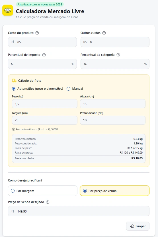Click the info icon beside Peso volumétrico formula
The image size is (158, 237).
coord(13,129)
